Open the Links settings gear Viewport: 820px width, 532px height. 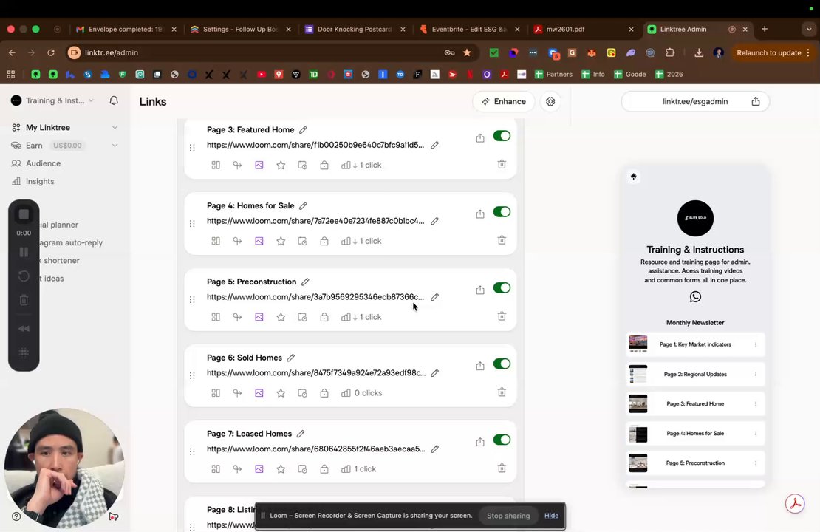tap(550, 101)
